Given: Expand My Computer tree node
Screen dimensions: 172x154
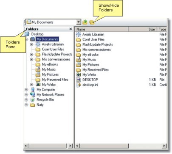Looking at the screenshot, I should coord(26,90).
